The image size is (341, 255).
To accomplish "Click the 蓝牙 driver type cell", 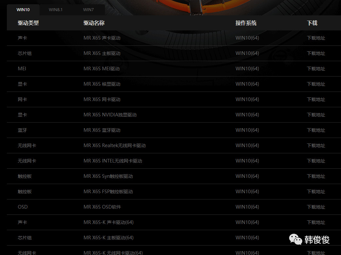I will click(22, 130).
